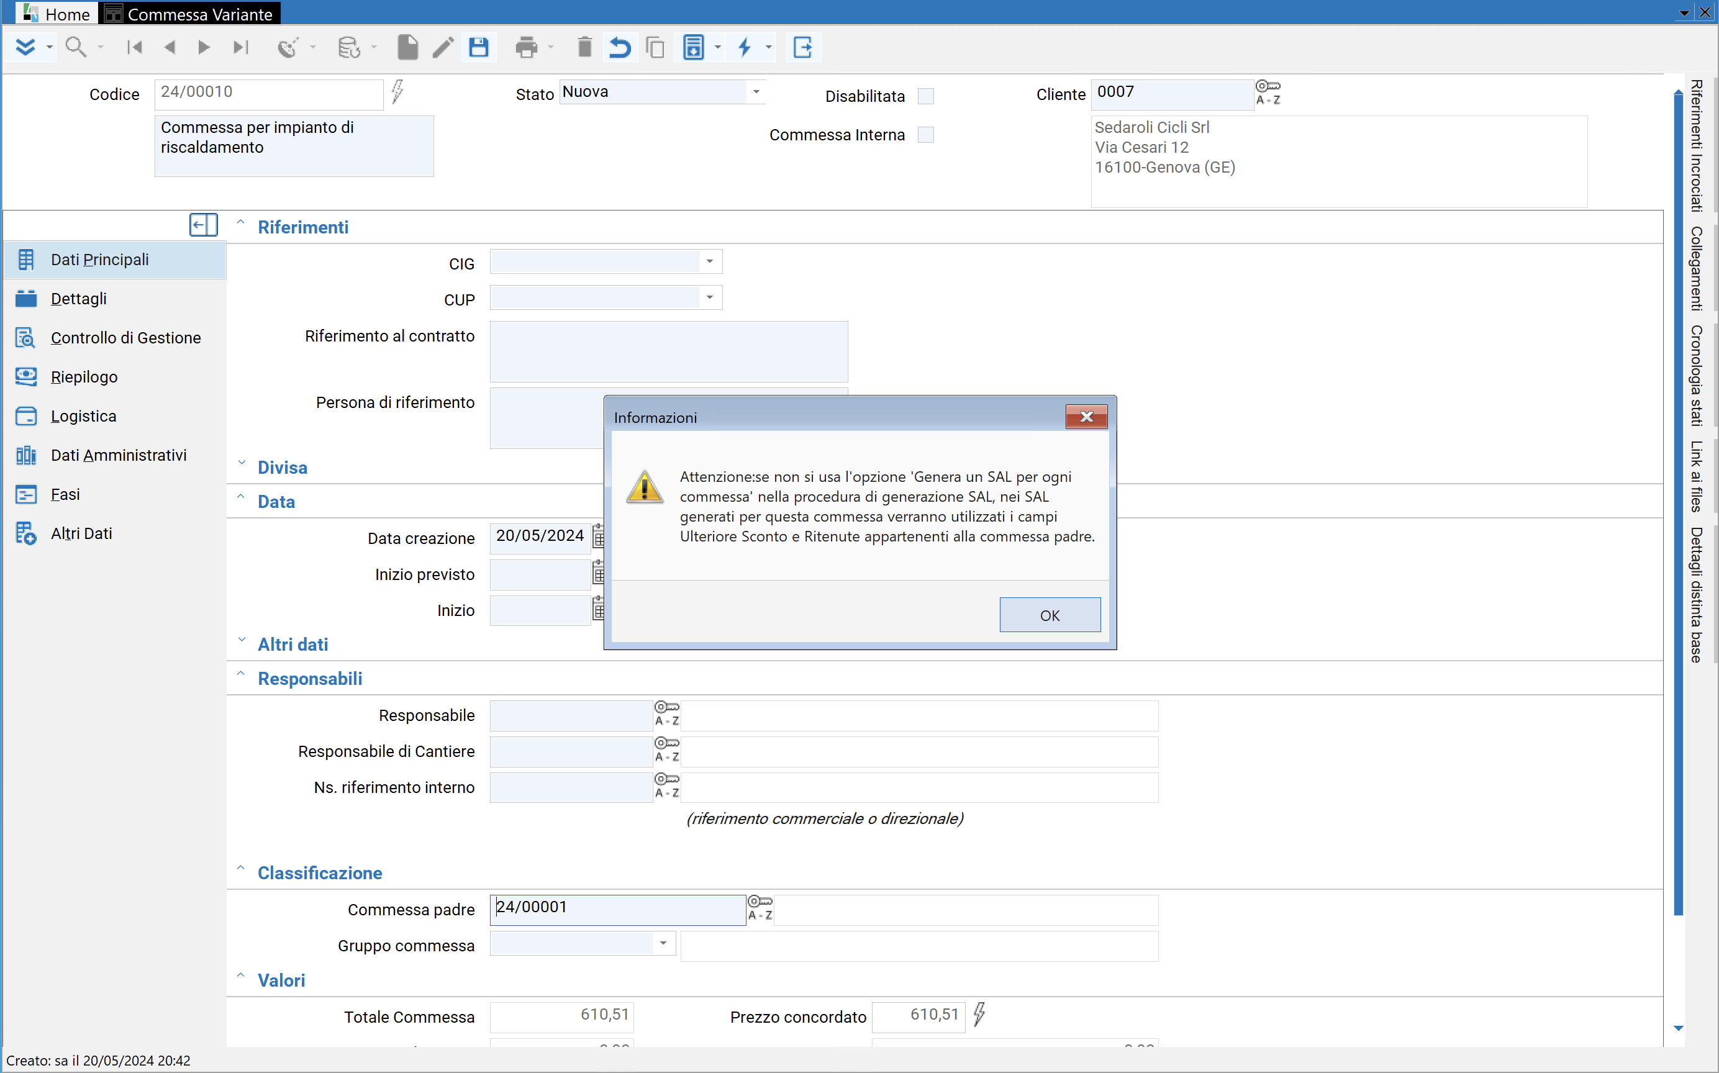This screenshot has width=1719, height=1073.
Task: Click the printer icon
Action: click(x=527, y=48)
